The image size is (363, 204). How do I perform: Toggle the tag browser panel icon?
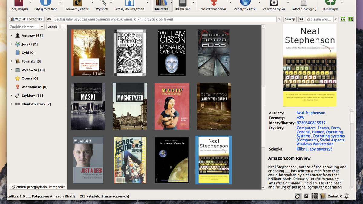pos(298,196)
